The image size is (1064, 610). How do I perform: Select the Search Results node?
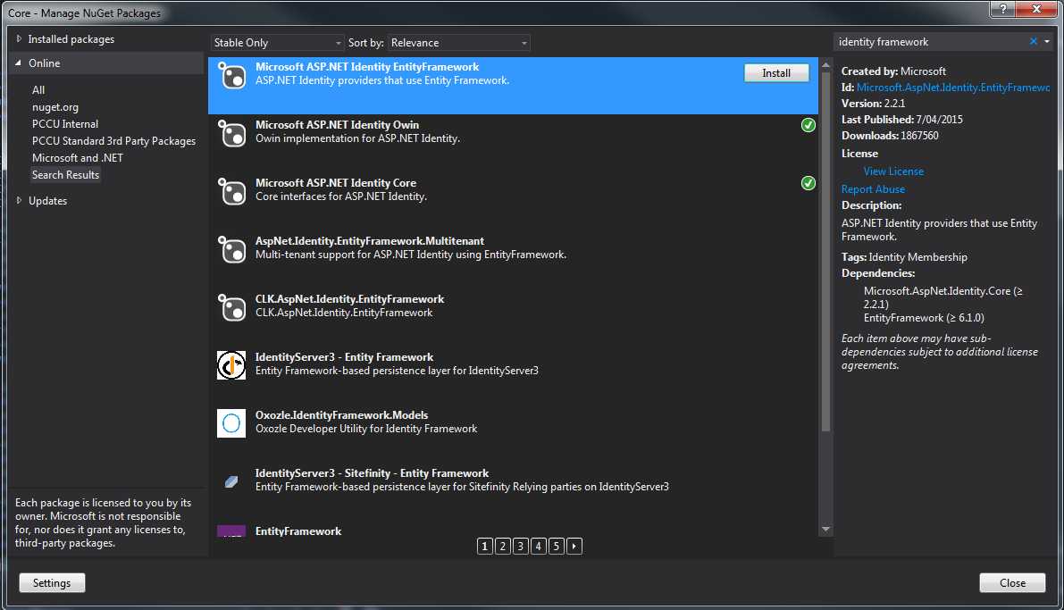point(65,175)
